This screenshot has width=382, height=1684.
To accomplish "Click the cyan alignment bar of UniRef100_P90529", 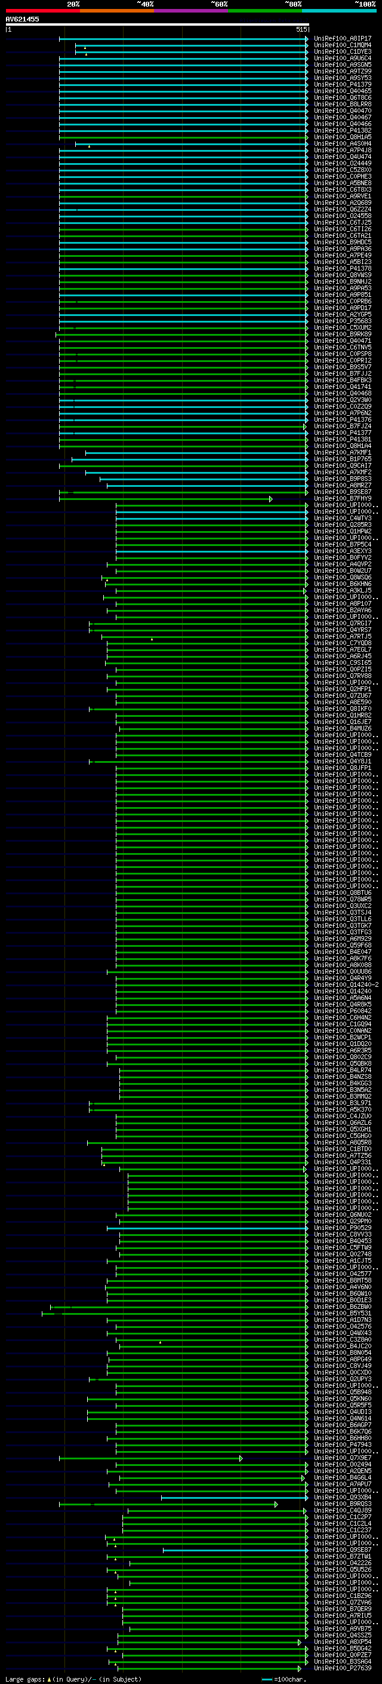I will pyautogui.click(x=207, y=1228).
